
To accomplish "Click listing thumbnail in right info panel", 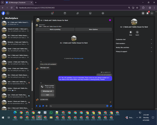I will pyautogui.click(x=134, y=22).
